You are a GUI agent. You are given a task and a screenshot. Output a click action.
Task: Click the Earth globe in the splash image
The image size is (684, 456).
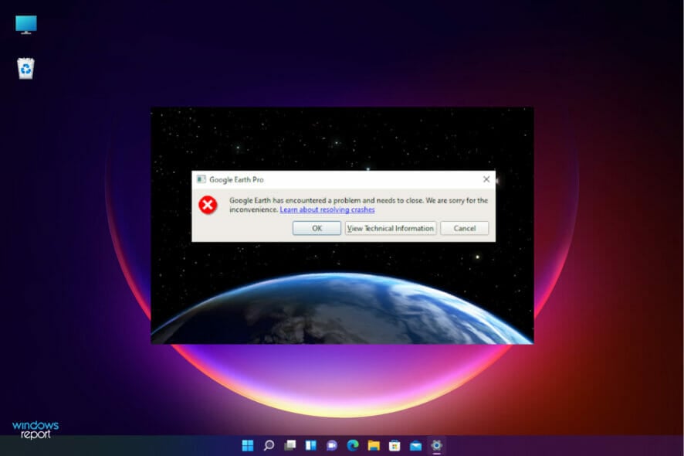343,308
